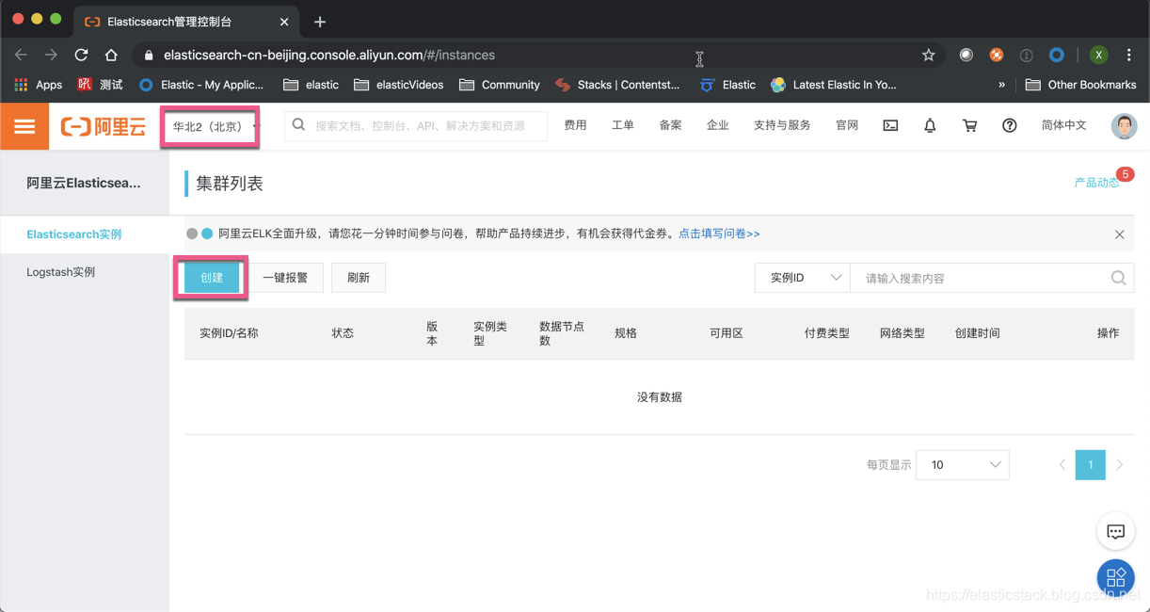The width and height of the screenshot is (1150, 612).
Task: Go to the previous page arrow
Action: click(x=1062, y=465)
